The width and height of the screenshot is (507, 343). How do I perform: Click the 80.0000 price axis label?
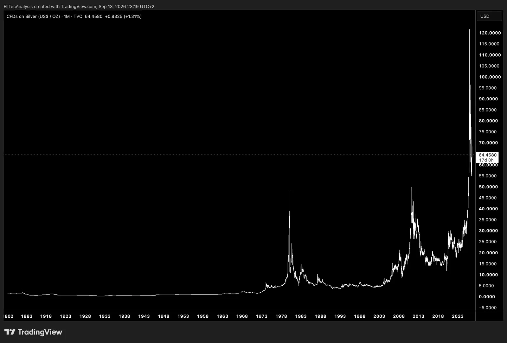[488, 121]
